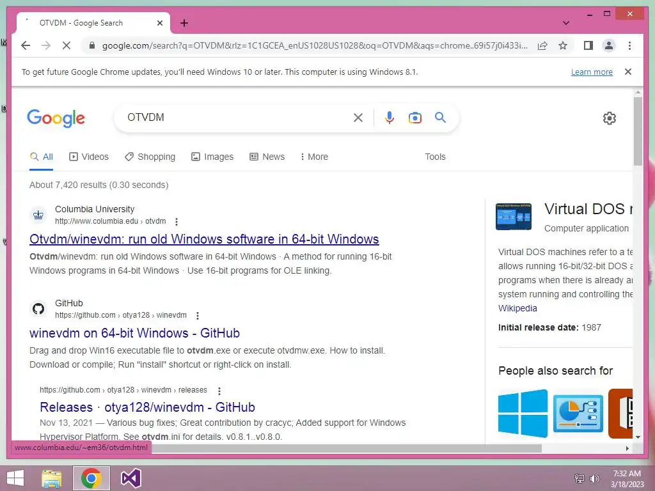Stop loading the page
Viewport: 655px width, 491px height.
67,45
